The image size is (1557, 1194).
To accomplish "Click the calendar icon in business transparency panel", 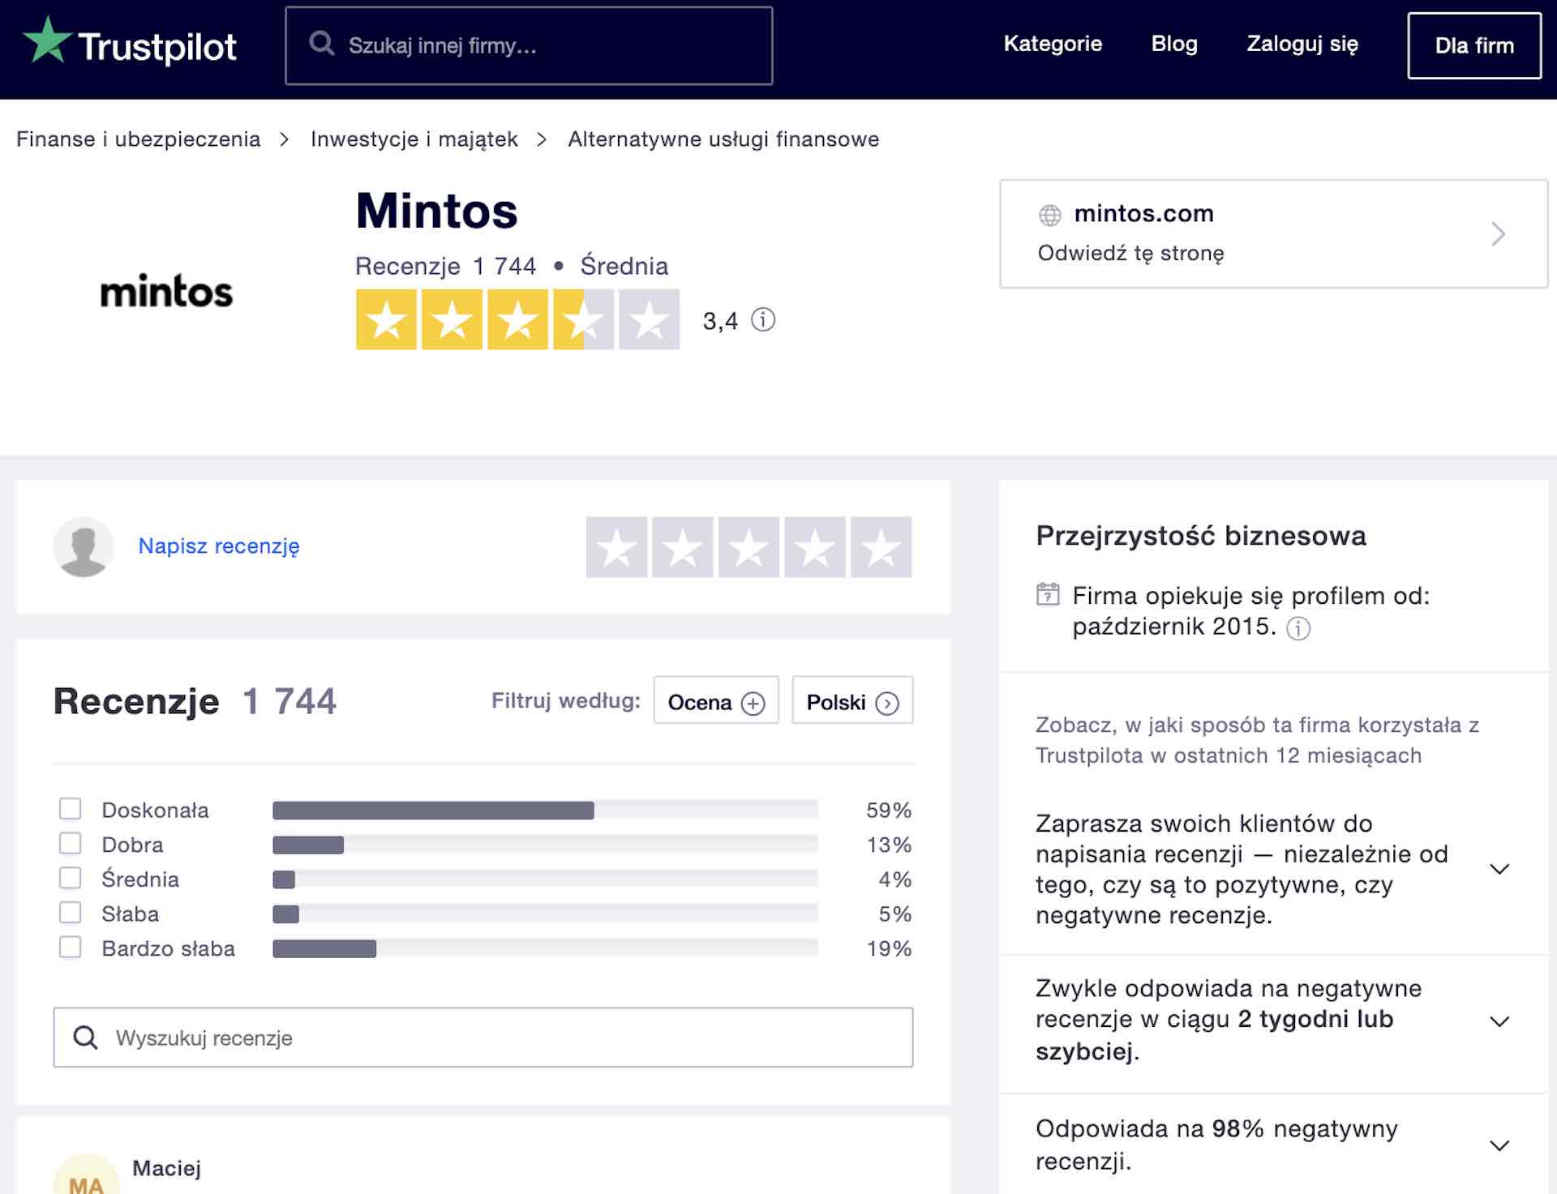I will tap(1048, 594).
